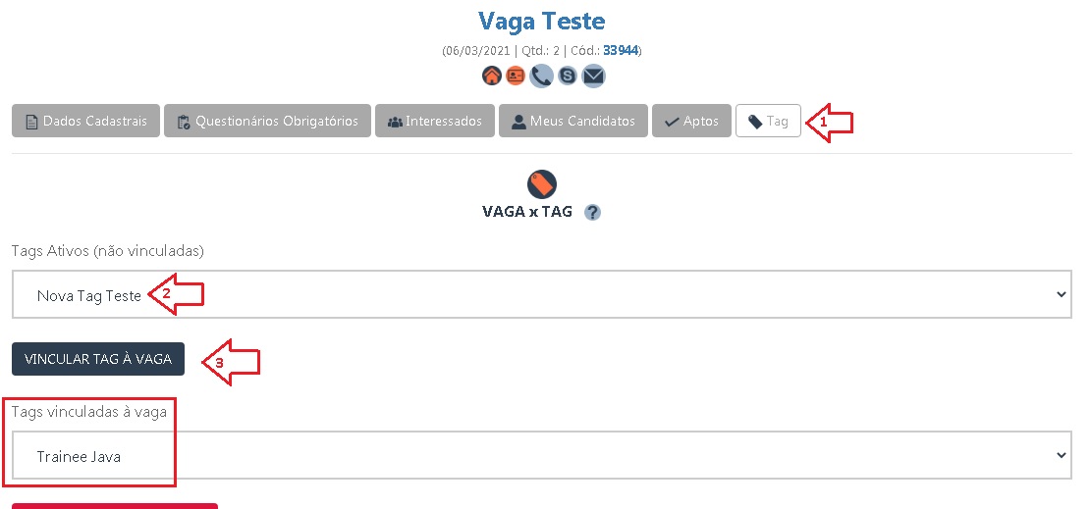Expand the Tags vinculadas dropdown arrow
The width and height of the screenshot is (1090, 509).
(x=1062, y=455)
